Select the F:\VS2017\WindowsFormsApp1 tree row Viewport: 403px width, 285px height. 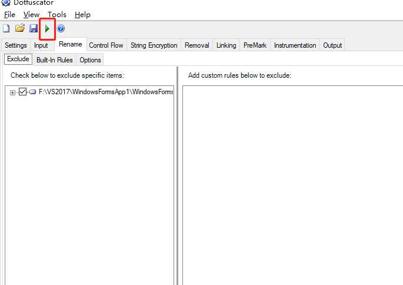pyautogui.click(x=106, y=92)
